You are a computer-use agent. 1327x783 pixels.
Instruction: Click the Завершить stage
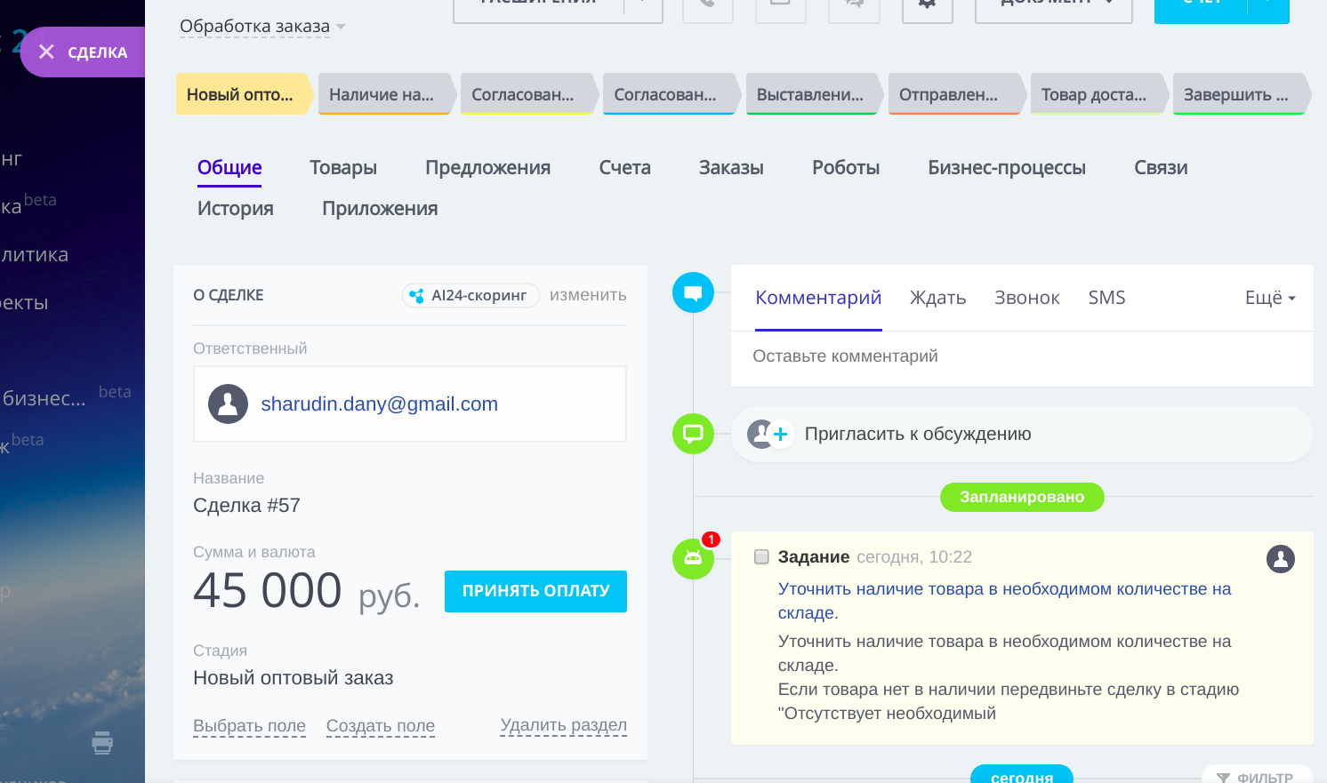(1242, 94)
